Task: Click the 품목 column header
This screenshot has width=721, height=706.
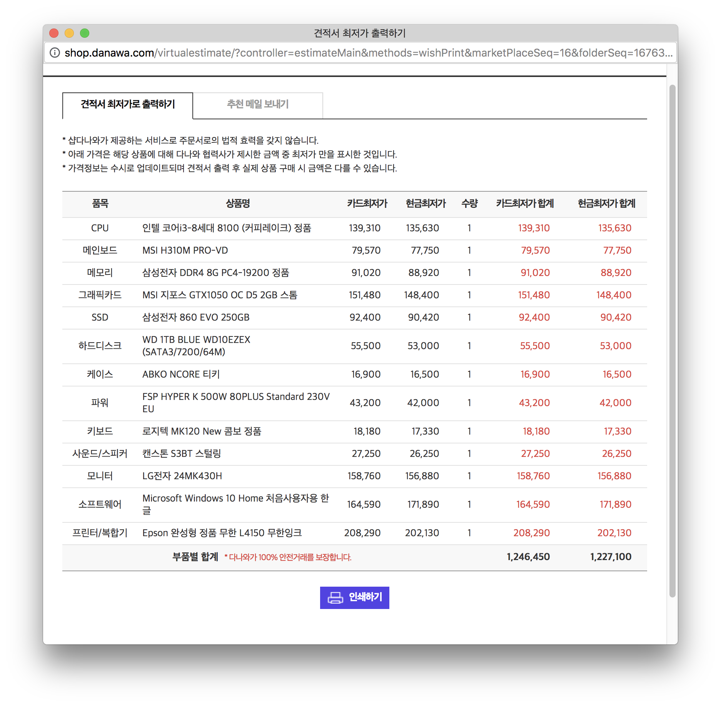Action: (x=100, y=204)
